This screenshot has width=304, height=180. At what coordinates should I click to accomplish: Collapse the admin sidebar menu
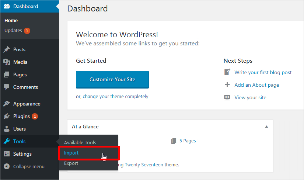pos(24,166)
